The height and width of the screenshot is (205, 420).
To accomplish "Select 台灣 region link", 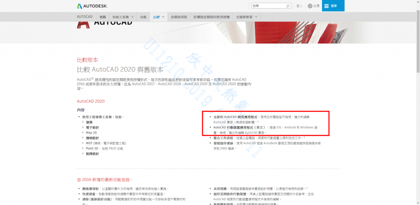I will 316,6.
